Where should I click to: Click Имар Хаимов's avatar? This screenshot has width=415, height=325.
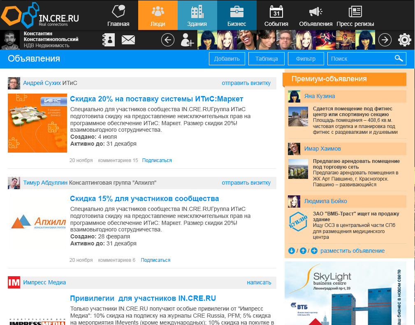tap(294, 149)
